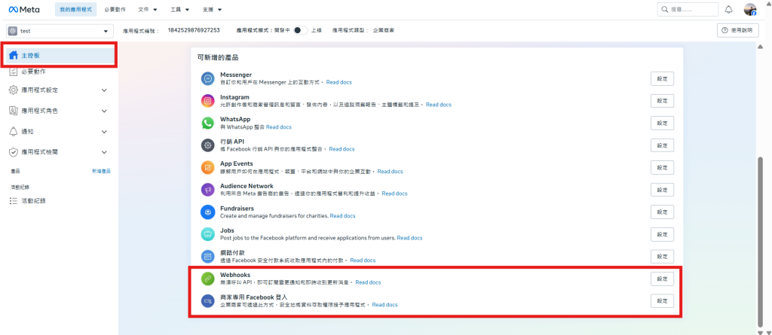This screenshot has width=772, height=335.
Task: Click the 行銷 API gear icon
Action: 208,145
